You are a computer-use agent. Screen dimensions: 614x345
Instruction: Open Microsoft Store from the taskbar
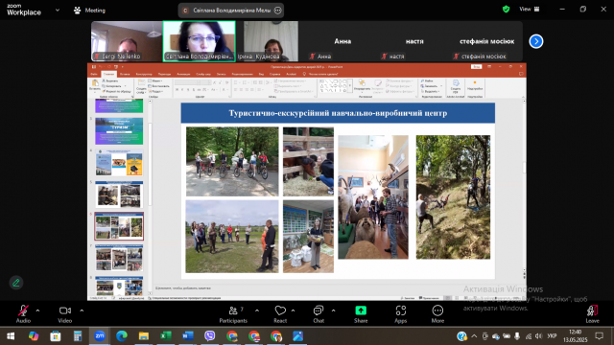[56, 336]
